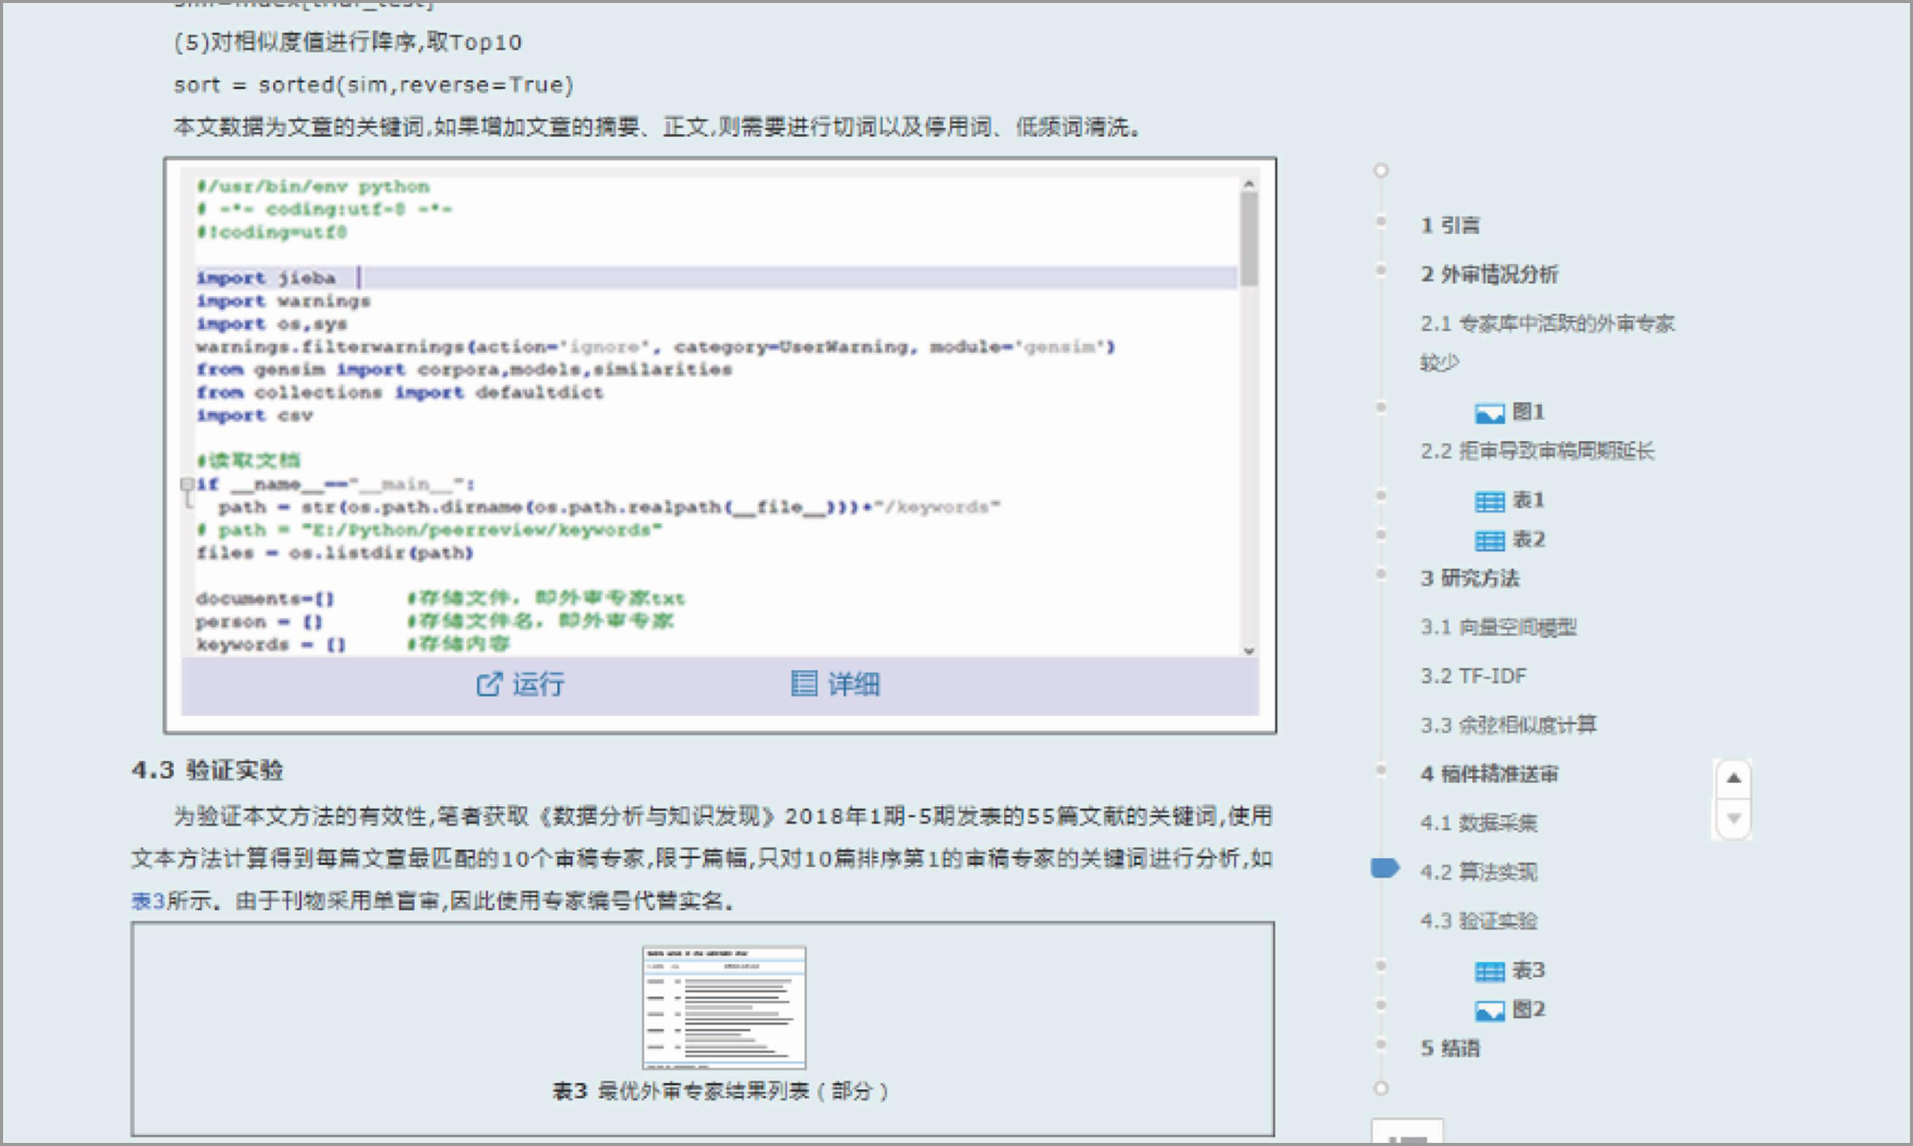The width and height of the screenshot is (1913, 1146).
Task: Click the outline up arrow button
Action: click(1733, 779)
